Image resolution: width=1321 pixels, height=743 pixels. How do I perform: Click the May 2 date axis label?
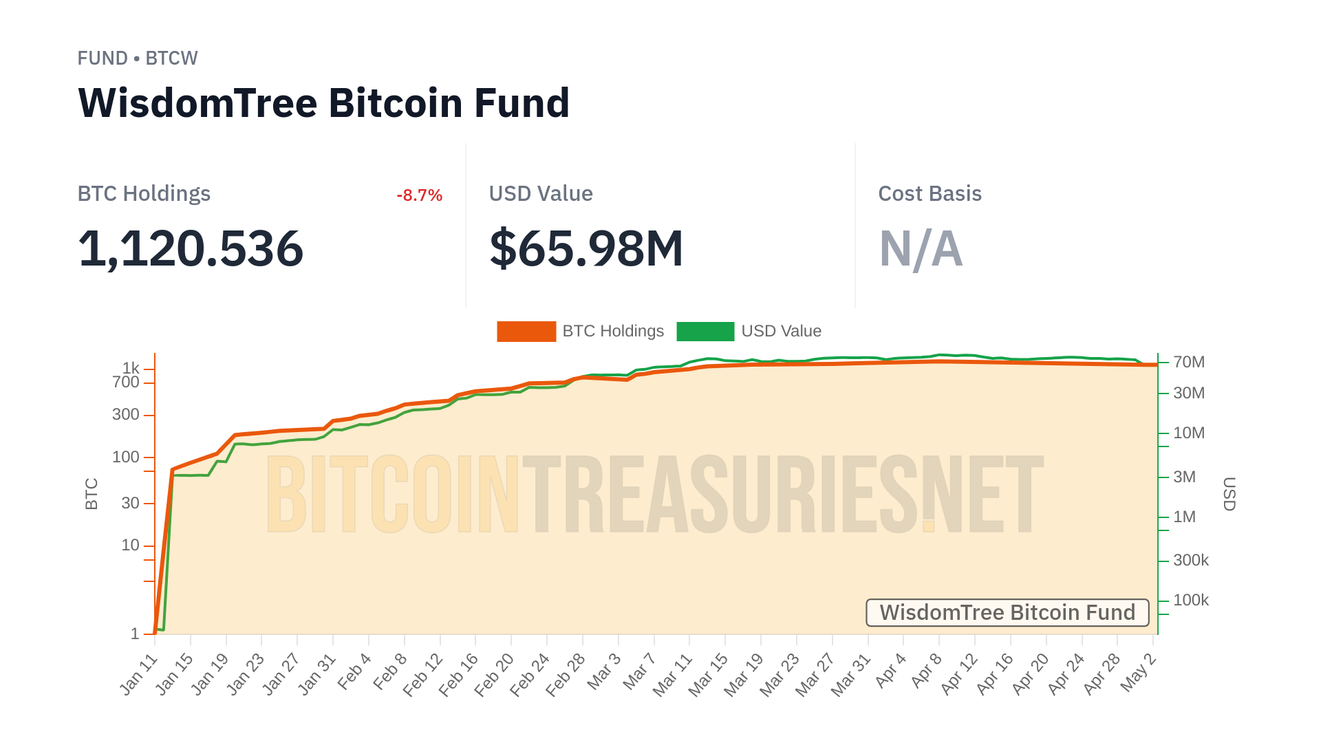[1139, 672]
